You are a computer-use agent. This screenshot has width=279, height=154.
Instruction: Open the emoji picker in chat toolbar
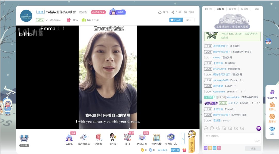coord(206,128)
